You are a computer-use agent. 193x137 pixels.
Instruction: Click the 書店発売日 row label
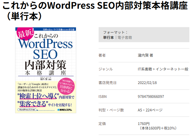click(107, 83)
